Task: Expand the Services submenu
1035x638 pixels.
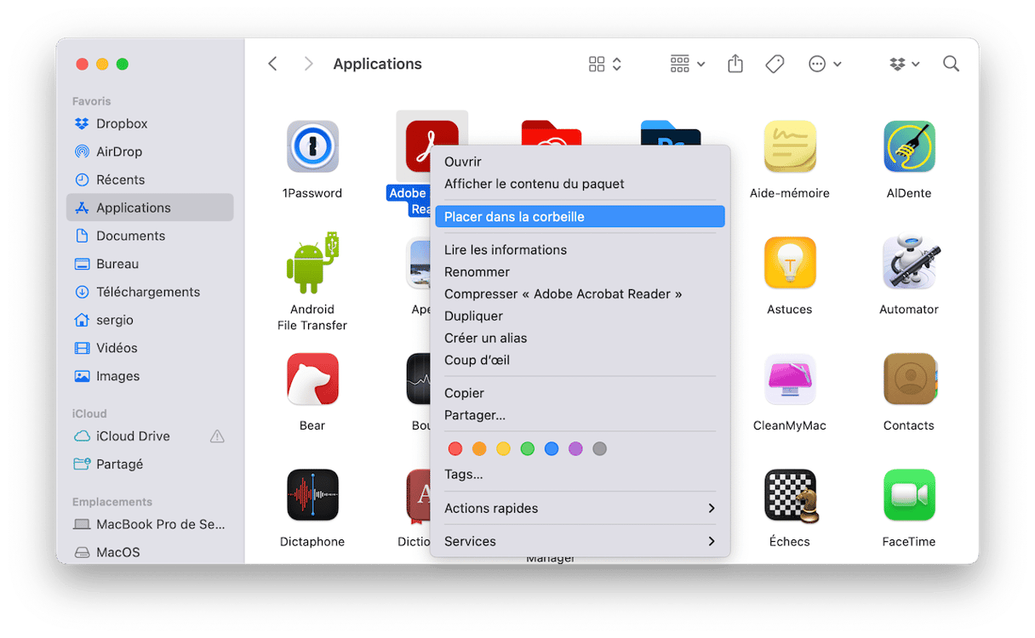Action: [x=579, y=541]
